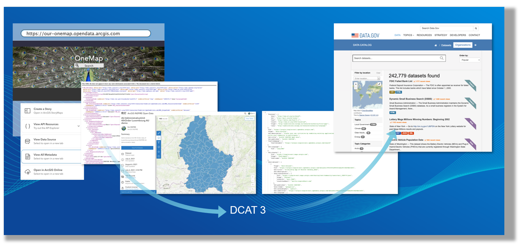Viewport: 523px width, 248px height.
Task: Select the sketch tool in the map sidebar
Action: point(159,133)
